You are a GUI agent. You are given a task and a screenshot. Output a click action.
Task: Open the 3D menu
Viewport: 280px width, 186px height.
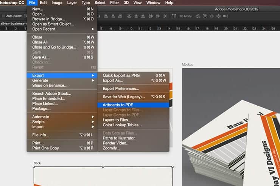tap(126, 3)
